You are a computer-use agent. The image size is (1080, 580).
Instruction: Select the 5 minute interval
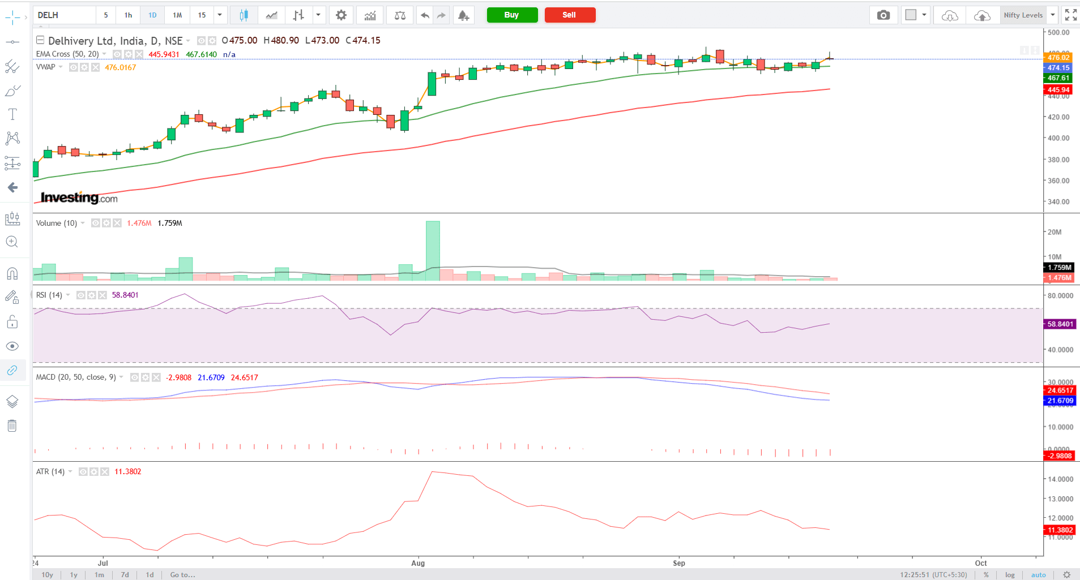(x=106, y=15)
